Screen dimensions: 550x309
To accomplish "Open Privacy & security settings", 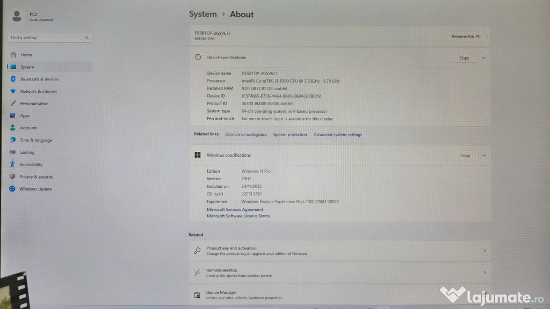I will point(36,177).
